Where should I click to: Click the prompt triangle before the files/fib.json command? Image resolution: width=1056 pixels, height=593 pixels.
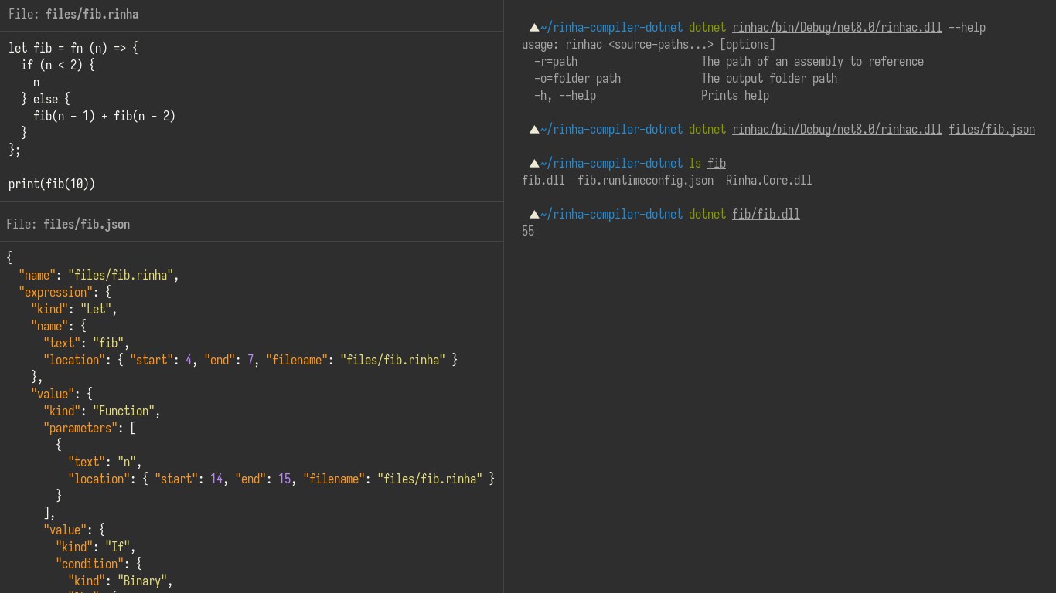point(534,130)
